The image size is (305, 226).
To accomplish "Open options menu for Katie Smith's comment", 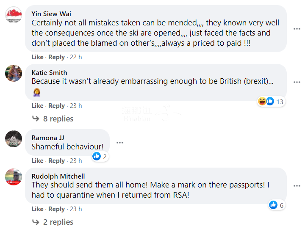I will click(x=297, y=82).
